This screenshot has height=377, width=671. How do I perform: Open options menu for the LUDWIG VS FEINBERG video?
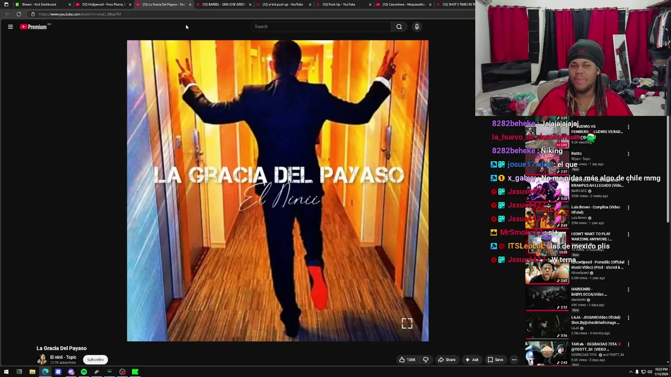point(629,127)
